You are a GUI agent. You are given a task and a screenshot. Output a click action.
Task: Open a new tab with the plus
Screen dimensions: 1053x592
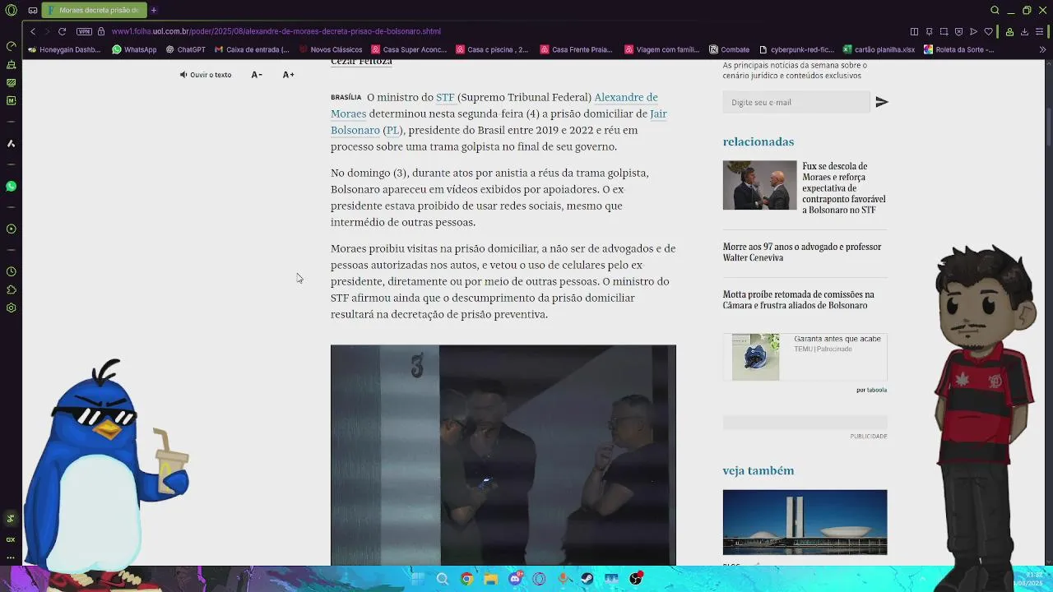pos(154,10)
